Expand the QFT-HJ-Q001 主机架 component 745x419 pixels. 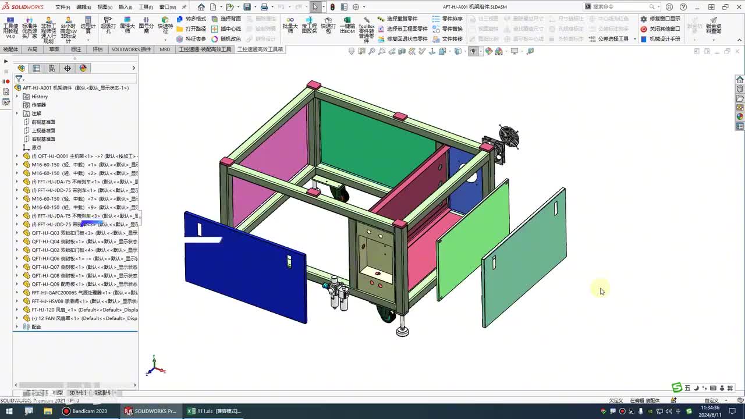[x=17, y=156]
